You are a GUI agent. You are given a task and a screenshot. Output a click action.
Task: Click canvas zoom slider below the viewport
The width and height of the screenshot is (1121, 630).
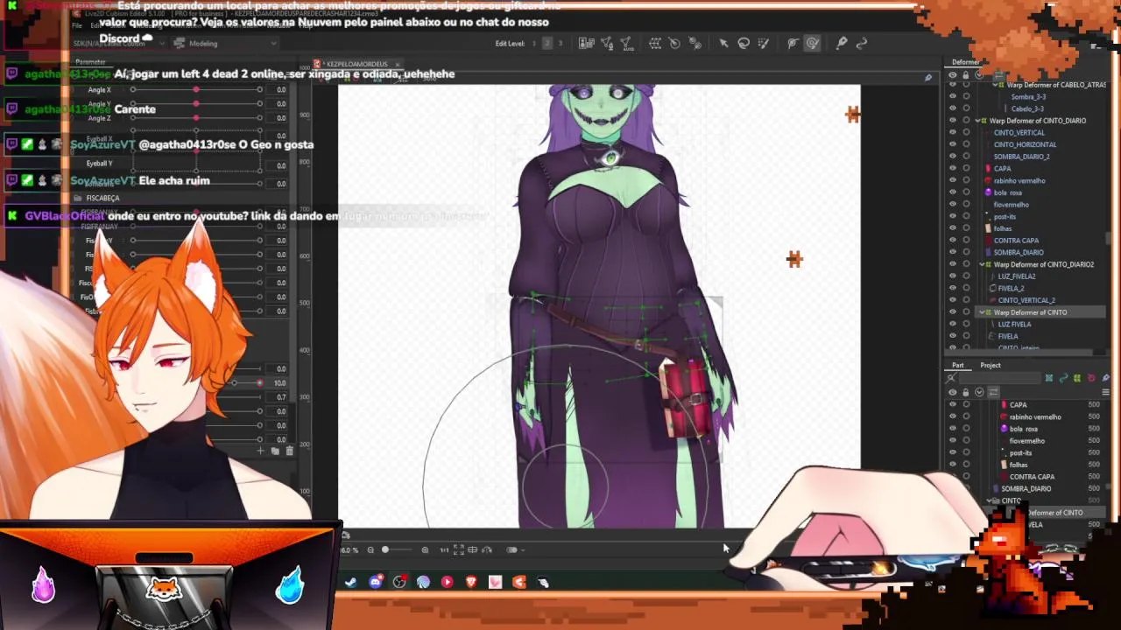point(397,549)
